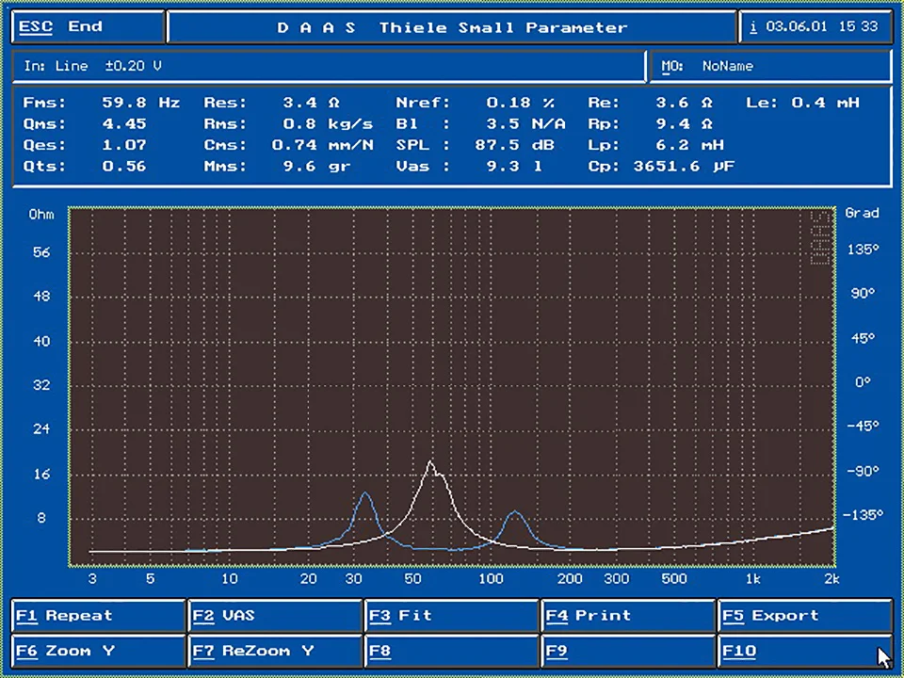904x678 pixels.
Task: Click the Res value 3.4 Ω
Action: (x=312, y=104)
